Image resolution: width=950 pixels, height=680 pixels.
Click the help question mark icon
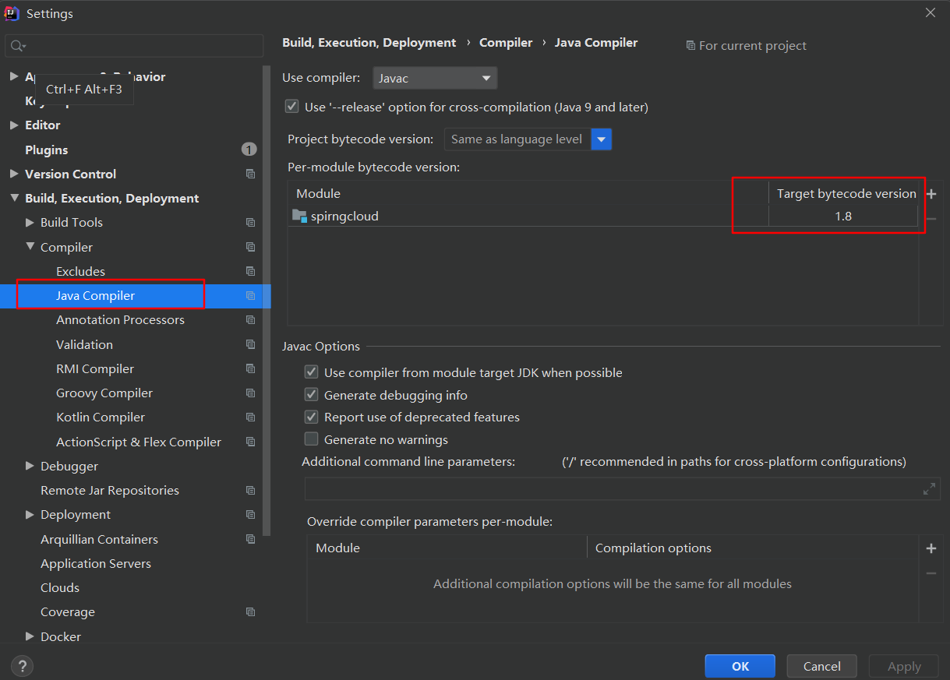(23, 666)
